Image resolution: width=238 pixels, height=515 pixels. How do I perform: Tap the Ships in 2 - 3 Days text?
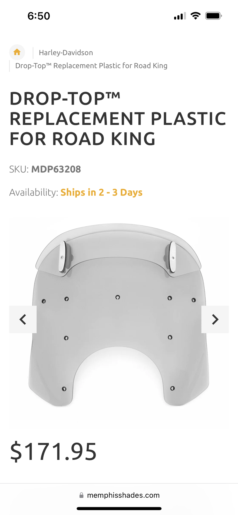tap(101, 192)
